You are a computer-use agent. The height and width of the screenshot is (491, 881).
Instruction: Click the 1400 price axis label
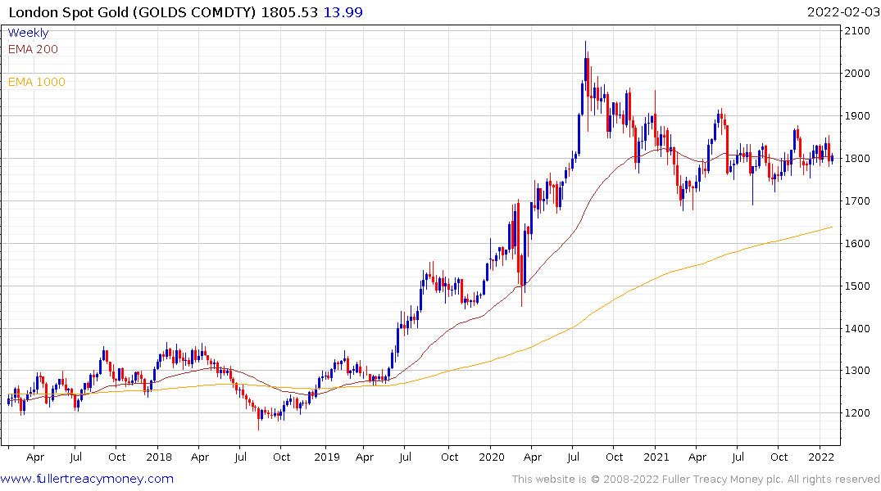coord(857,328)
